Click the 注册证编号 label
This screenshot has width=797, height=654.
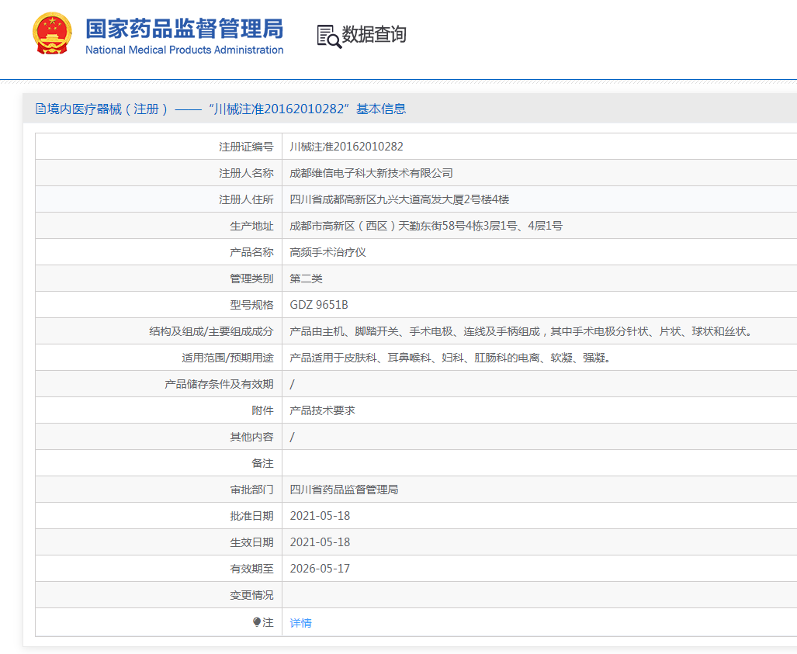(x=246, y=147)
